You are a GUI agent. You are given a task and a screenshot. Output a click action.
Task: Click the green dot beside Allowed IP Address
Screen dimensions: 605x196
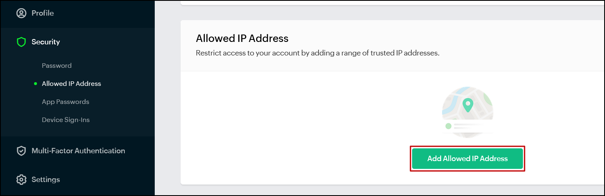[36, 84]
